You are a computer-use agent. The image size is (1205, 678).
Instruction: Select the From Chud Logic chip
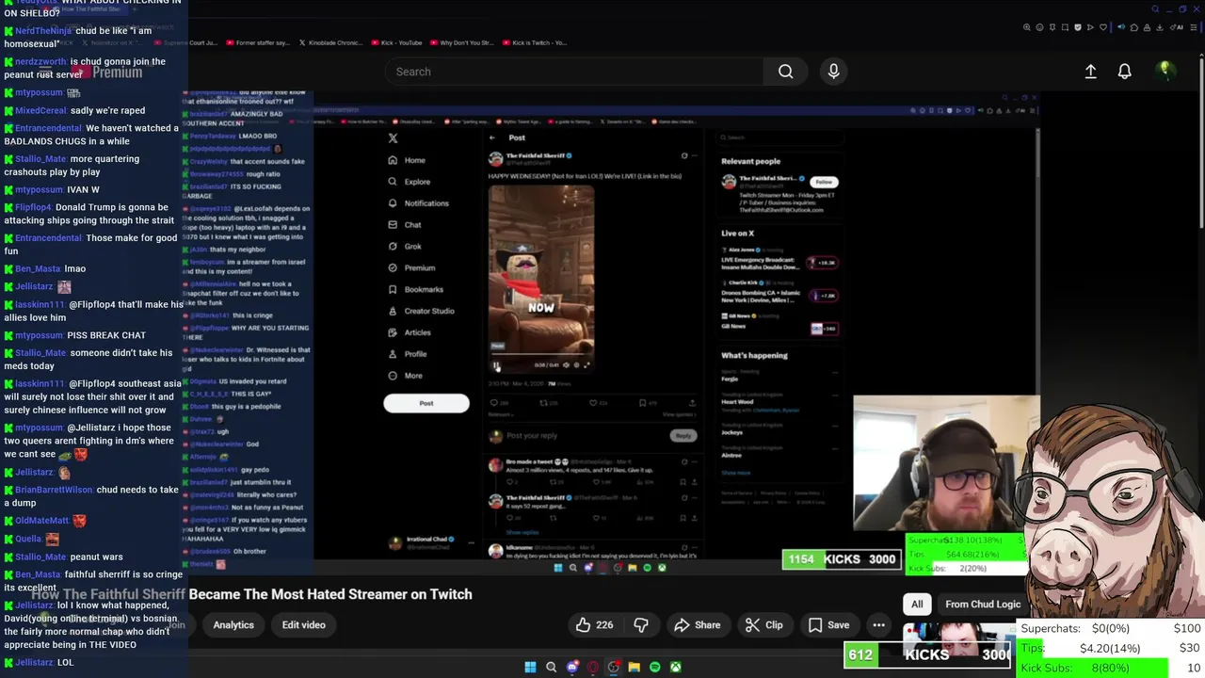pyautogui.click(x=983, y=605)
